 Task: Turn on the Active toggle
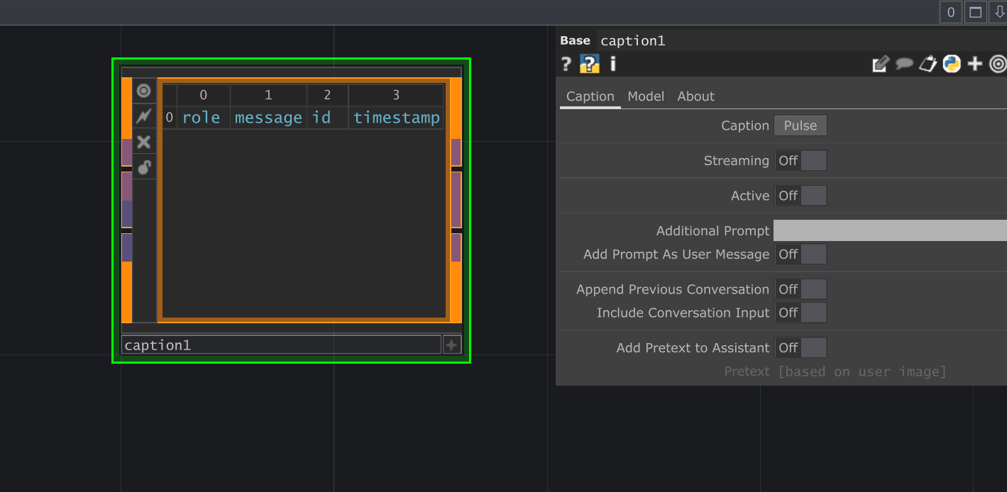point(800,196)
